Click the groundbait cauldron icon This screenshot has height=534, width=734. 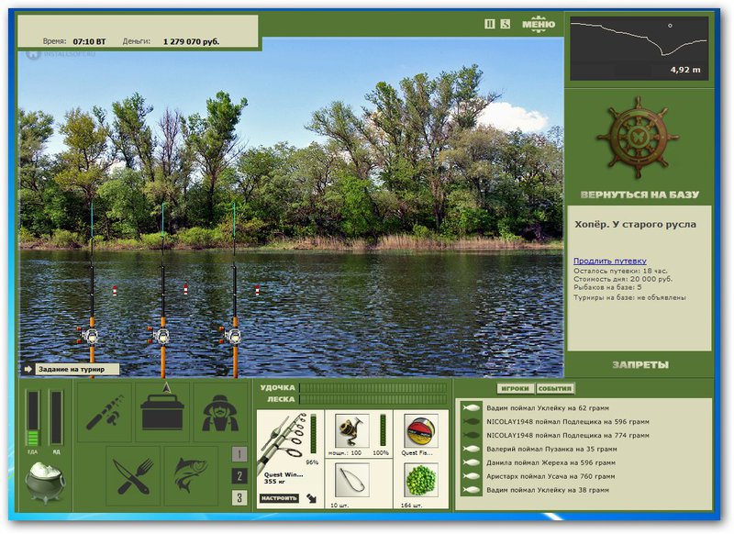click(x=45, y=482)
